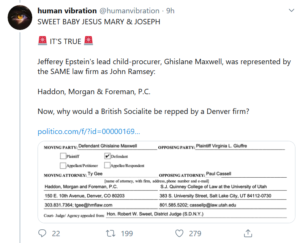Viewport: 303px width, 243px height.
Task: Click the @humanvibration handle
Action: point(129,11)
